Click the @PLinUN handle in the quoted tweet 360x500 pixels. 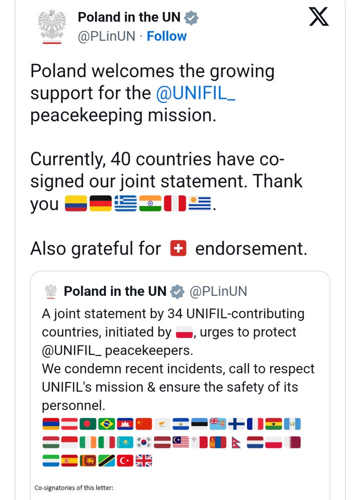[218, 291]
